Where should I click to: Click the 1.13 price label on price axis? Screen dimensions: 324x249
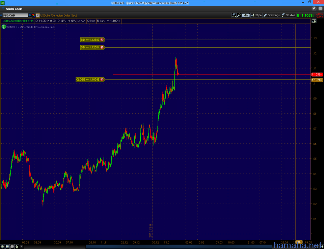click(314, 38)
